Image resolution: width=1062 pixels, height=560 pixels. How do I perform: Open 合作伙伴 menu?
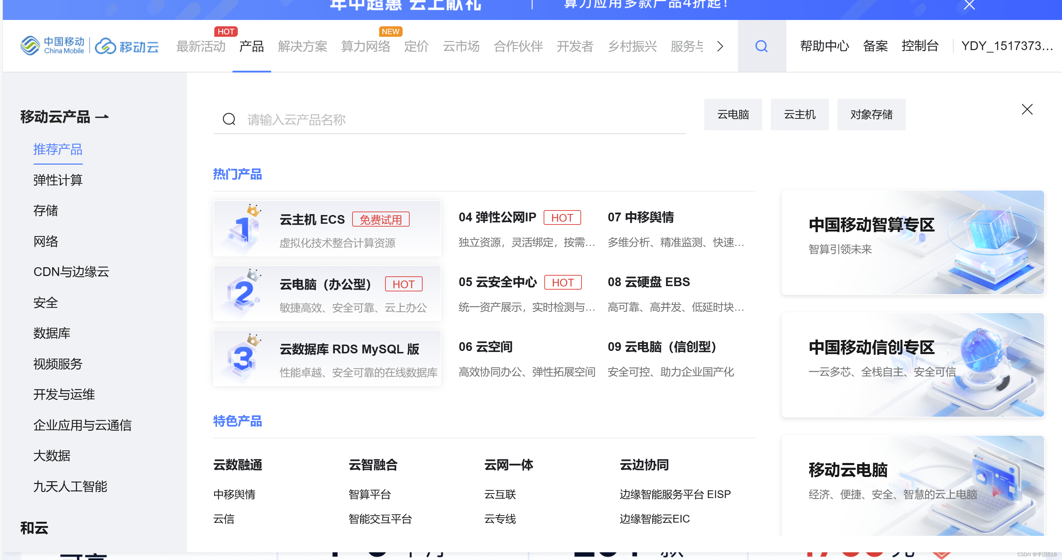518,46
